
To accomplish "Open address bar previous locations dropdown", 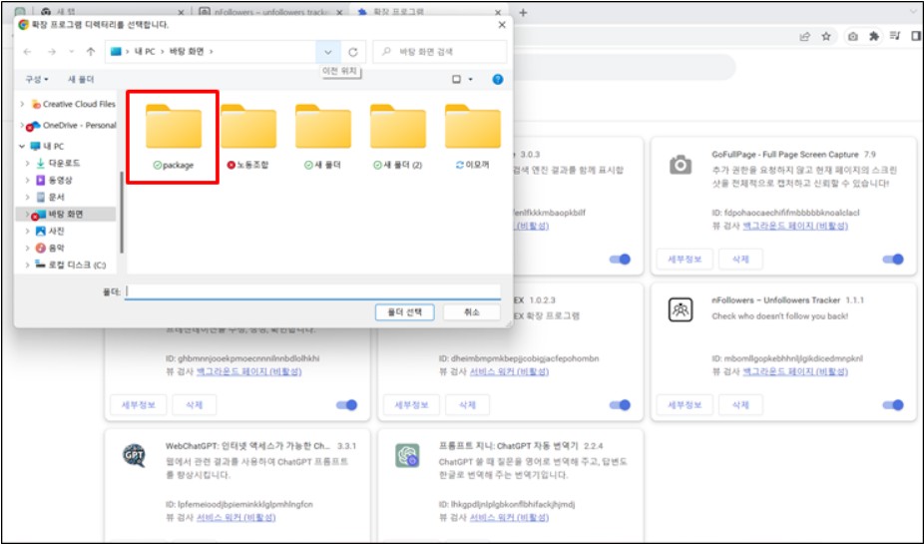I will (x=327, y=52).
